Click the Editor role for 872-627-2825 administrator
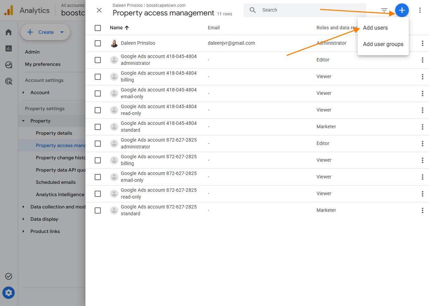The width and height of the screenshot is (429, 306). 323,143
